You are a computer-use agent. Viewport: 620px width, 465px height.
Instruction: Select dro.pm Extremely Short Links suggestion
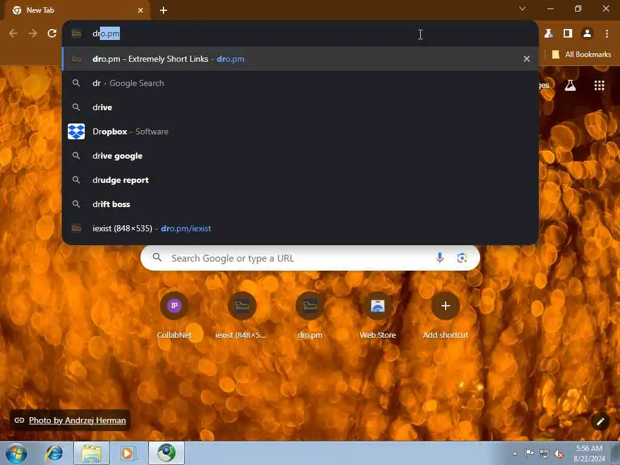(x=300, y=59)
